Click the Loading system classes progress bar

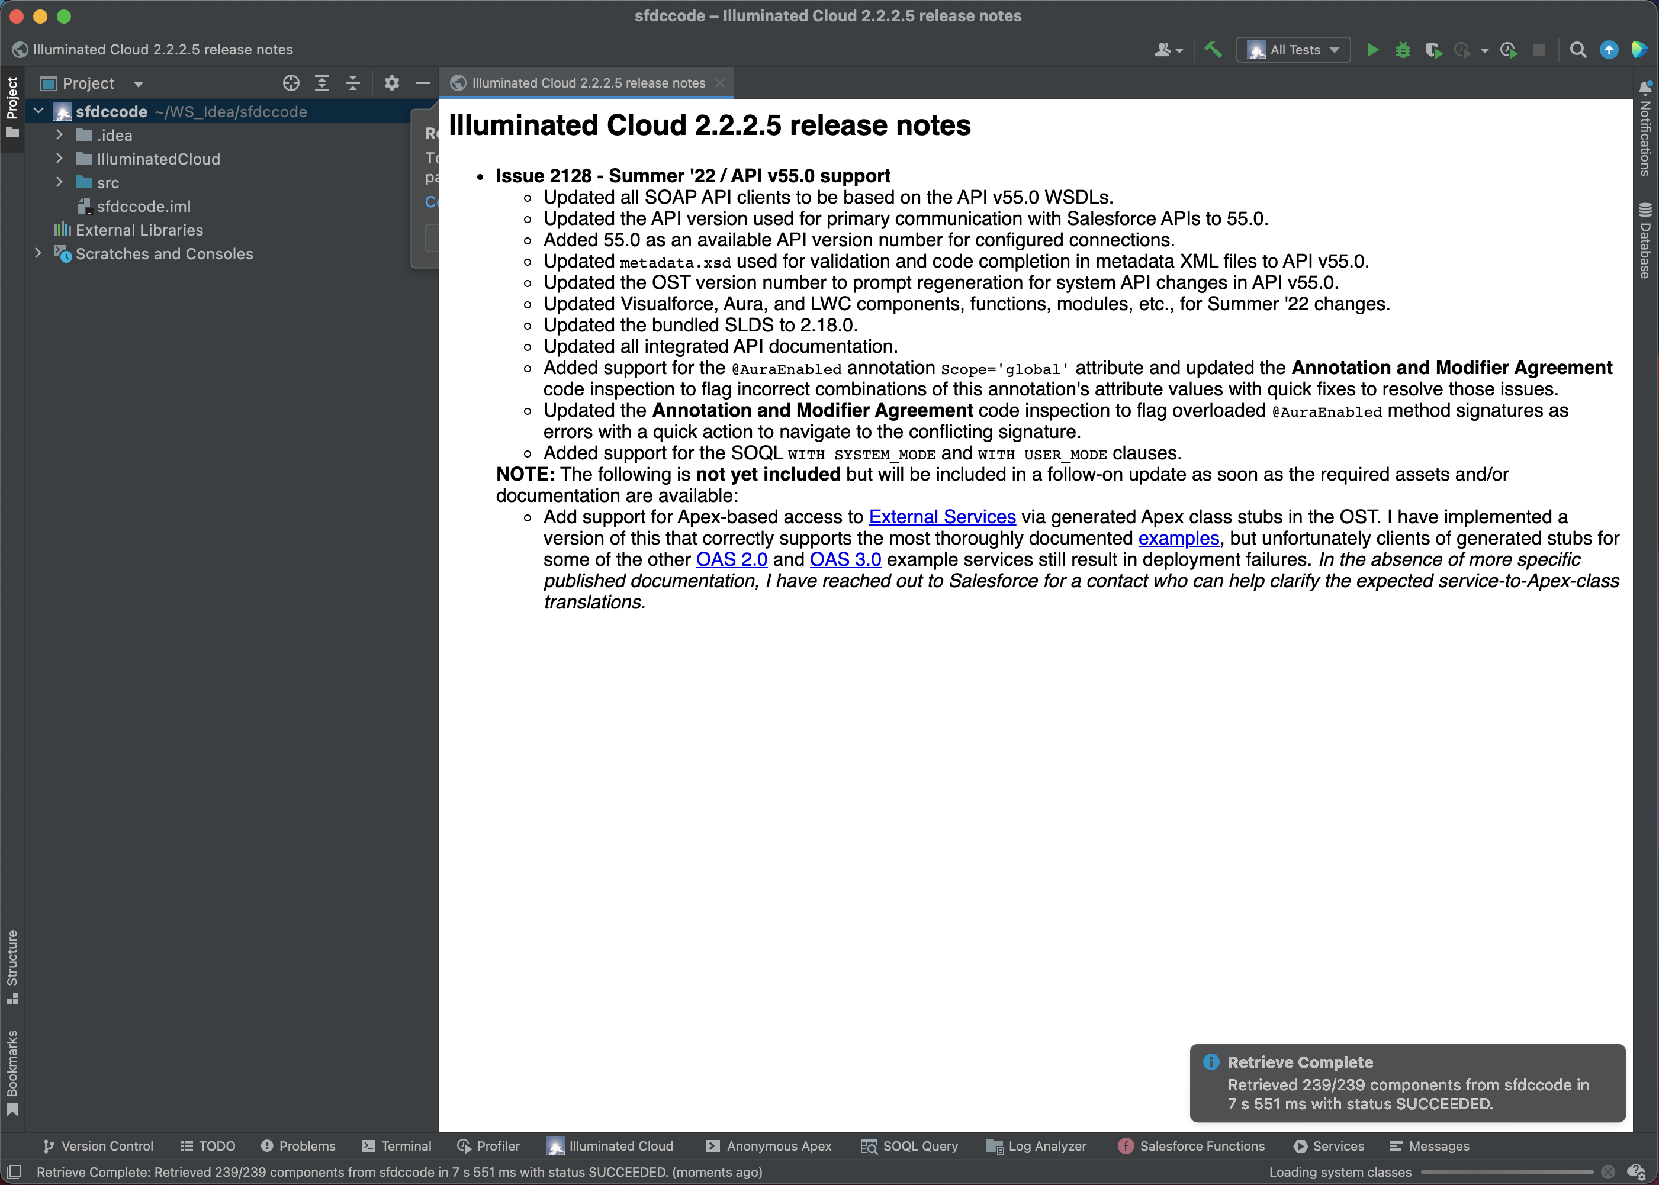[1506, 1172]
